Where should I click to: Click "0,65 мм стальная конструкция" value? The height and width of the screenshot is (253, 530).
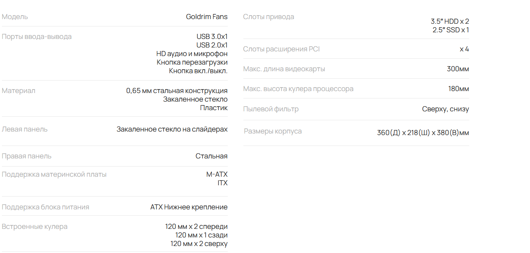[x=176, y=91]
